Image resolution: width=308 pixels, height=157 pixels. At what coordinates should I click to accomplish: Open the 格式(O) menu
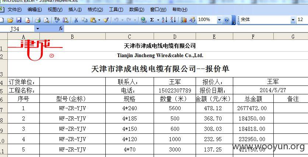point(95,10)
